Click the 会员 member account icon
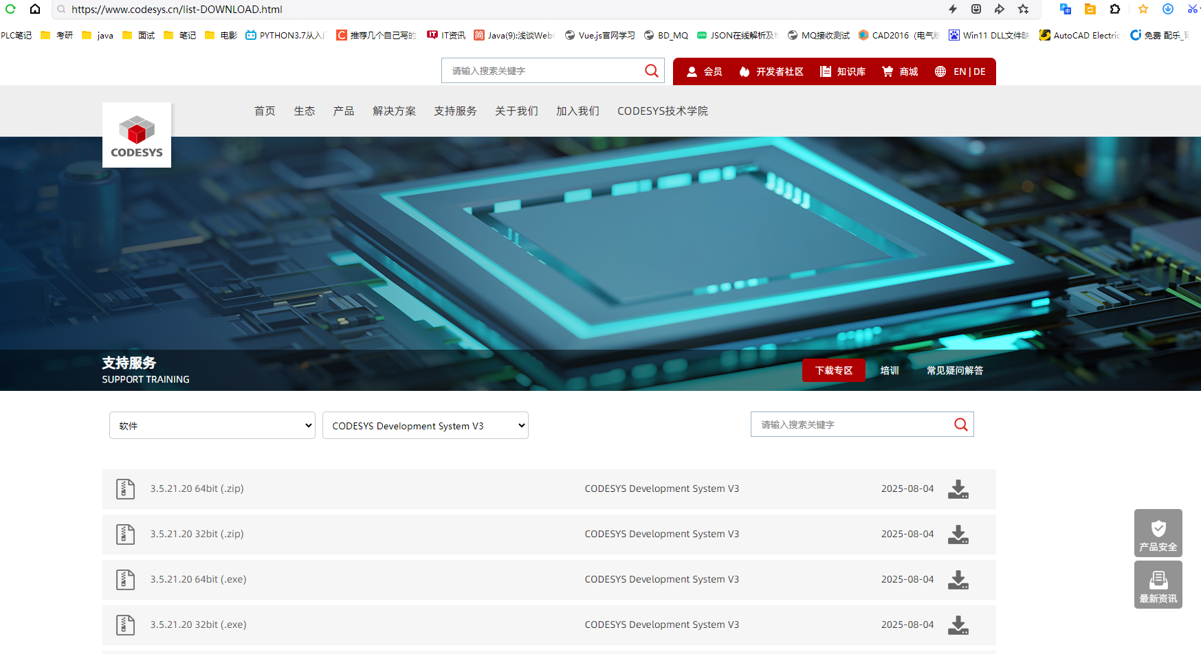The image size is (1201, 654). 692,71
